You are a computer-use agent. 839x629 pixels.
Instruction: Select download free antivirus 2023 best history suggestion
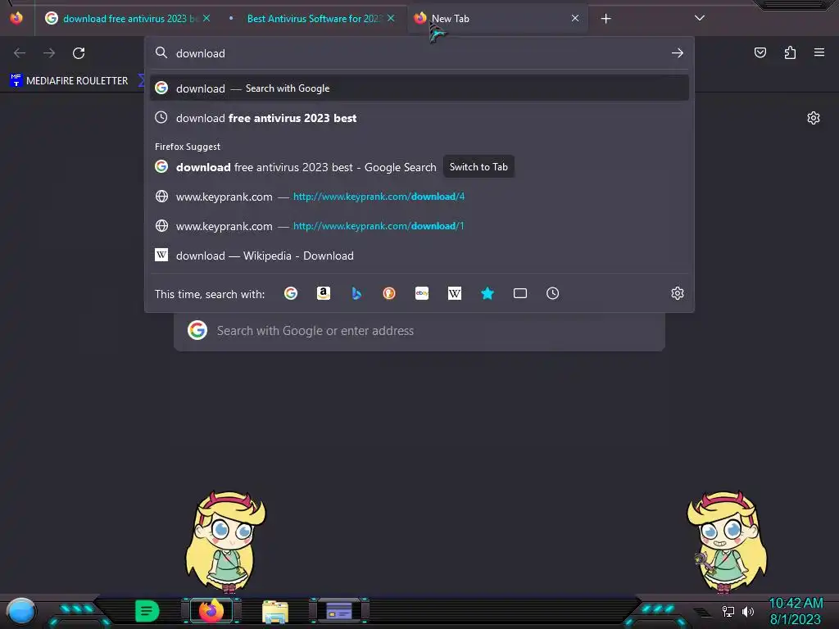(x=419, y=118)
